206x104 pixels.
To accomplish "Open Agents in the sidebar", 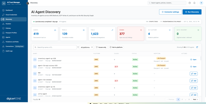I will tap(14, 37).
